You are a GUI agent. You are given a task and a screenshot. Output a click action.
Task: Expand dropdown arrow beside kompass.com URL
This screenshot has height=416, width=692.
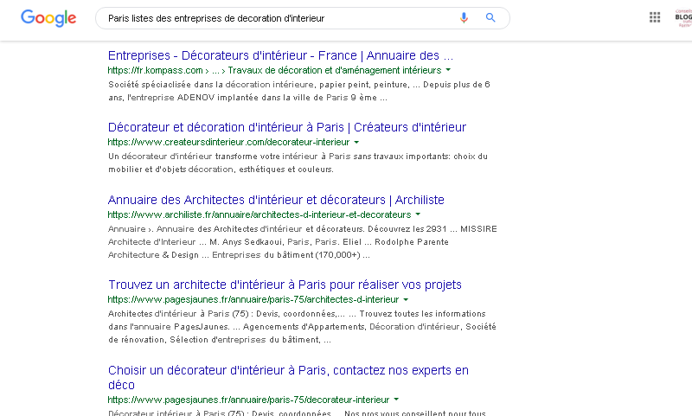tap(448, 70)
